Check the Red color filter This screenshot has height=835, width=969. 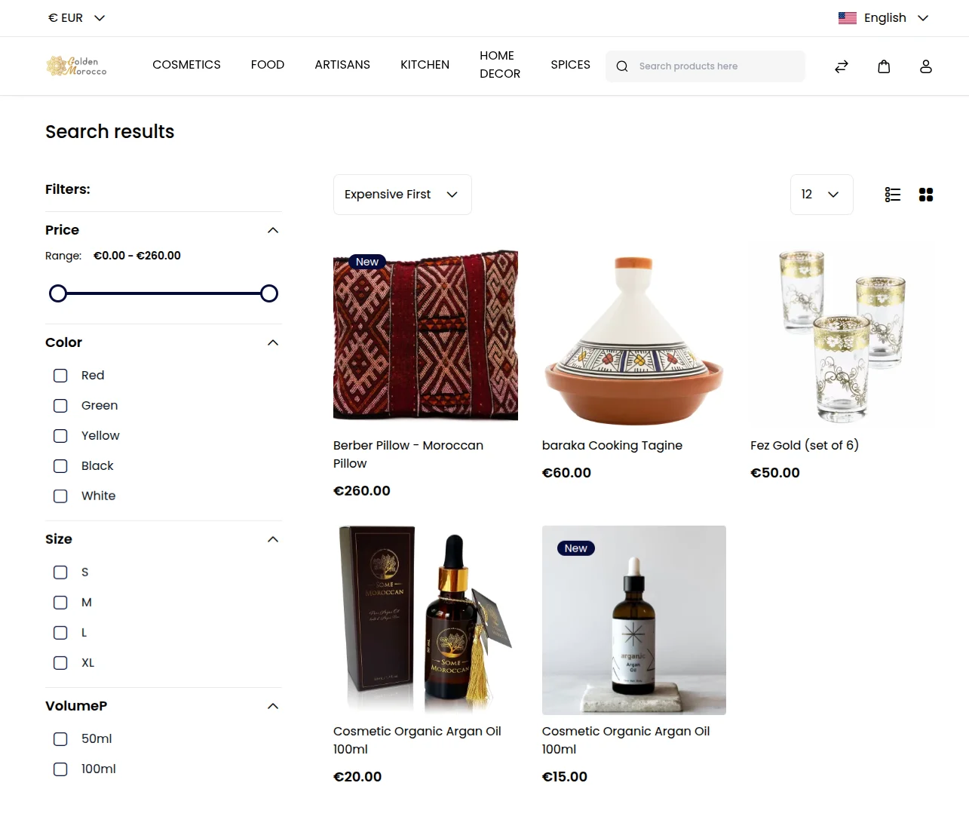(60, 375)
